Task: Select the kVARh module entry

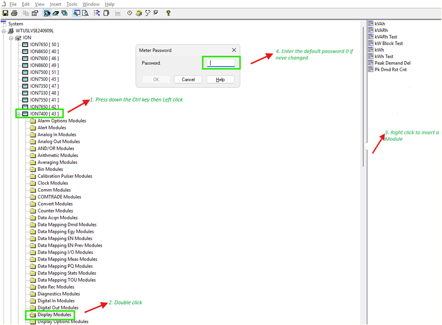Action: pyautogui.click(x=381, y=30)
